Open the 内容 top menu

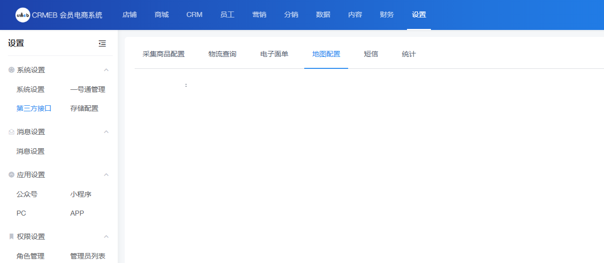pos(355,15)
